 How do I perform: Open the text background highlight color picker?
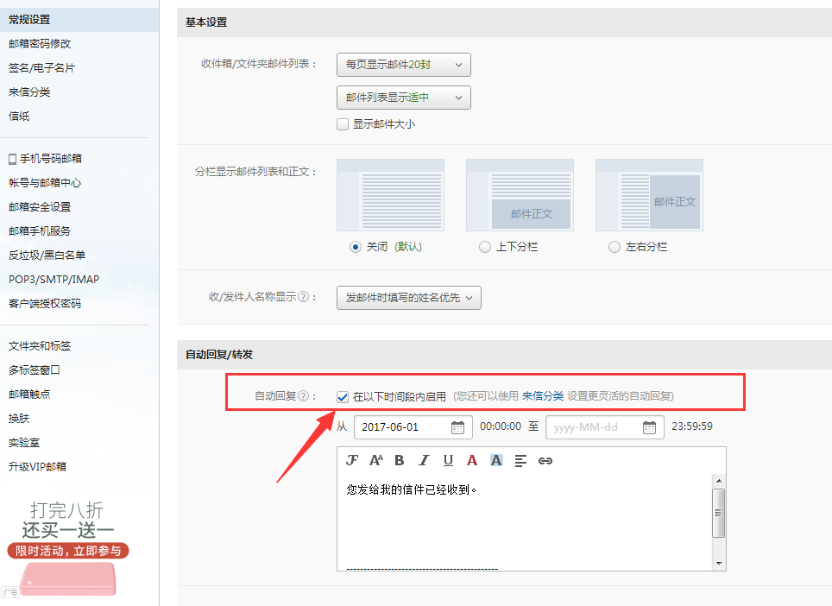point(496,460)
